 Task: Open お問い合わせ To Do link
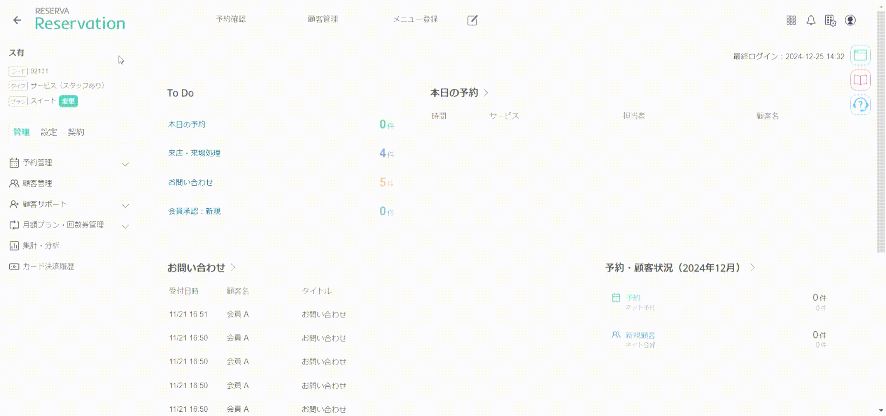(x=190, y=182)
